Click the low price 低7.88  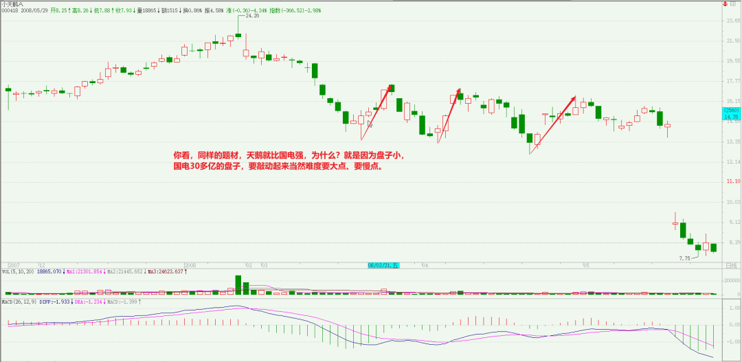[x=102, y=9]
